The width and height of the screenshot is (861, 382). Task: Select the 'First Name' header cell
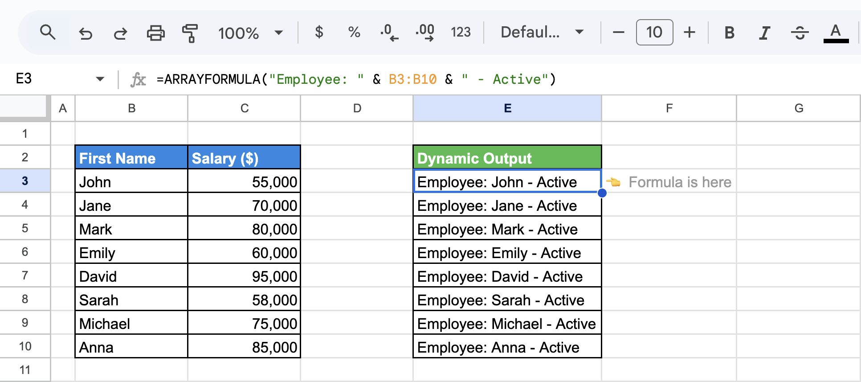[x=131, y=157]
